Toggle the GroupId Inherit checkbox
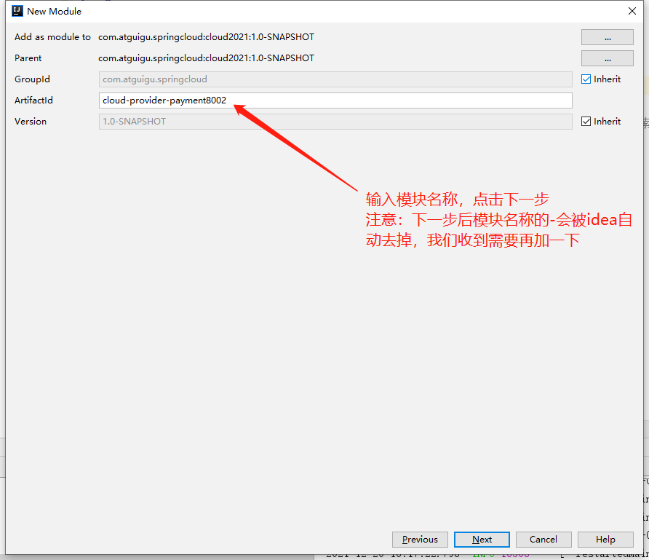 coord(586,79)
